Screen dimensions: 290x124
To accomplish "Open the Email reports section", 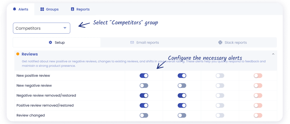I will coord(145,43).
